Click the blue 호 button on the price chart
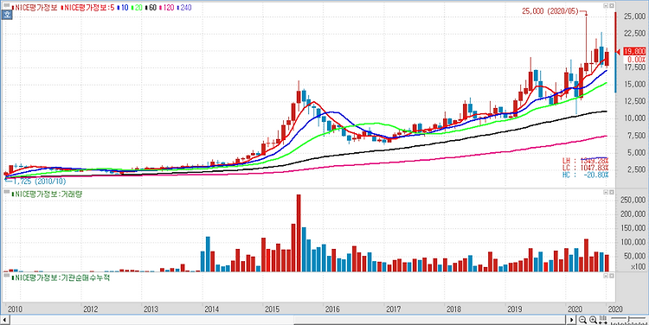Image resolution: width=649 pixels, height=325 pixels. (x=8, y=16)
